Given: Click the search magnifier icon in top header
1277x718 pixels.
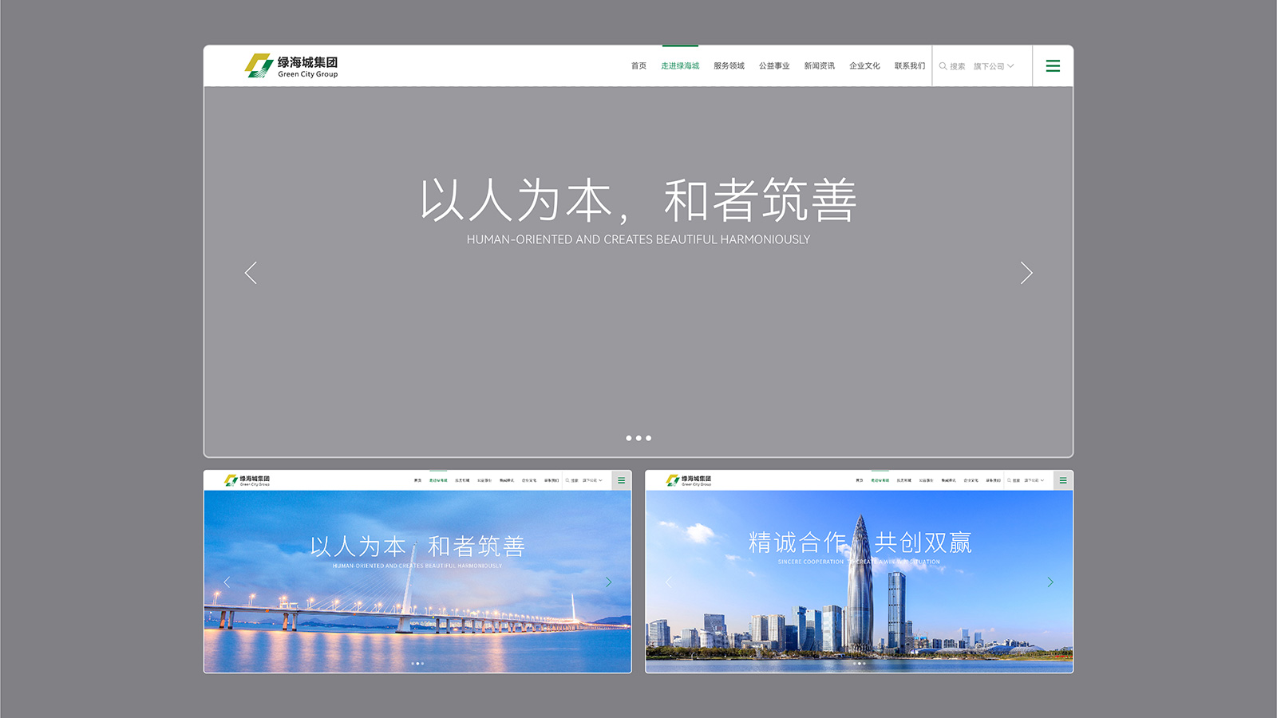Looking at the screenshot, I should pos(943,66).
